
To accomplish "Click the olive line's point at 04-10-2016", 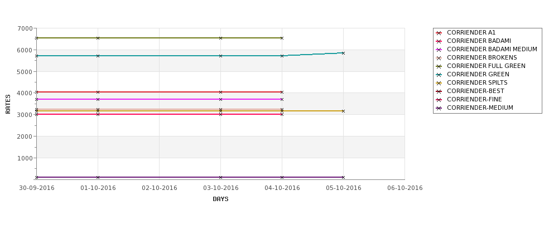I will pyautogui.click(x=282, y=38).
